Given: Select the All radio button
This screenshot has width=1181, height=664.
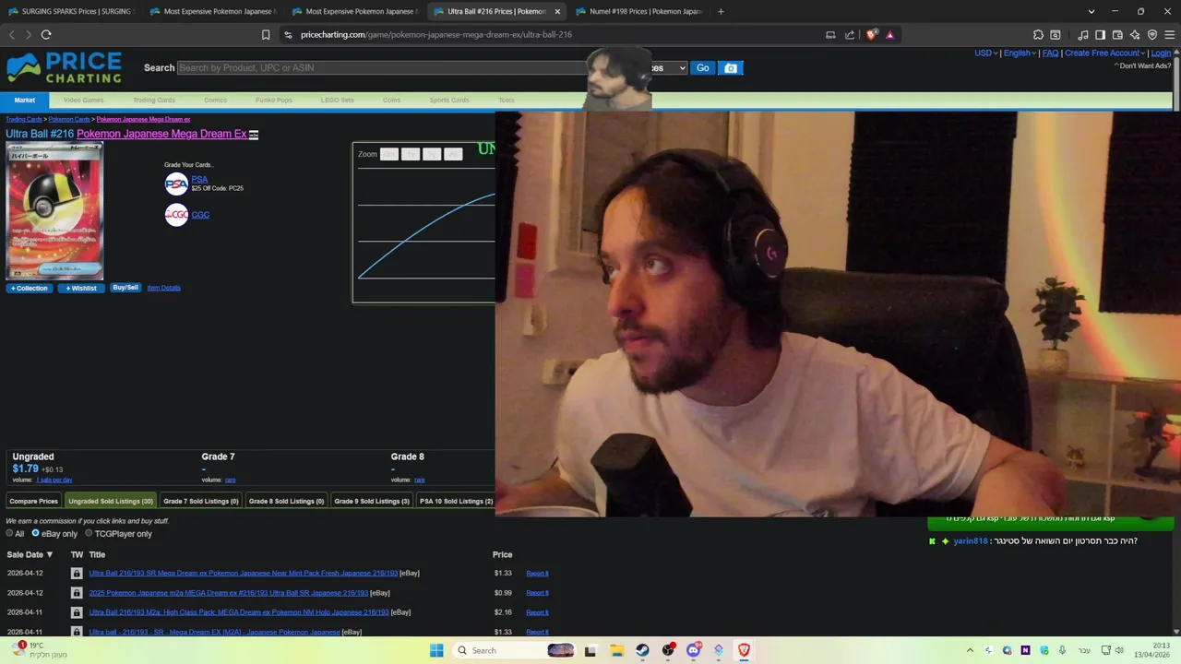Looking at the screenshot, I should coord(9,533).
